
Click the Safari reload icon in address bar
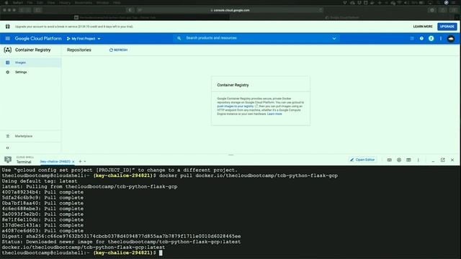click(x=320, y=10)
